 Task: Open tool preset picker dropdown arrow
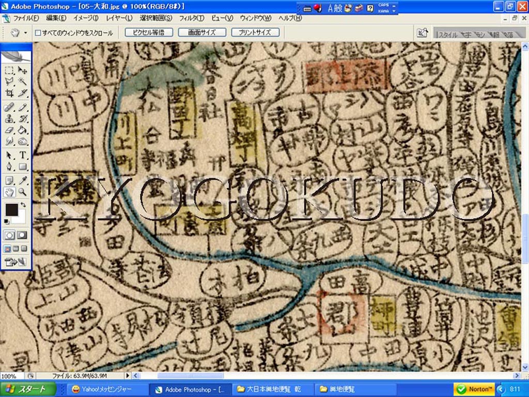(25, 33)
